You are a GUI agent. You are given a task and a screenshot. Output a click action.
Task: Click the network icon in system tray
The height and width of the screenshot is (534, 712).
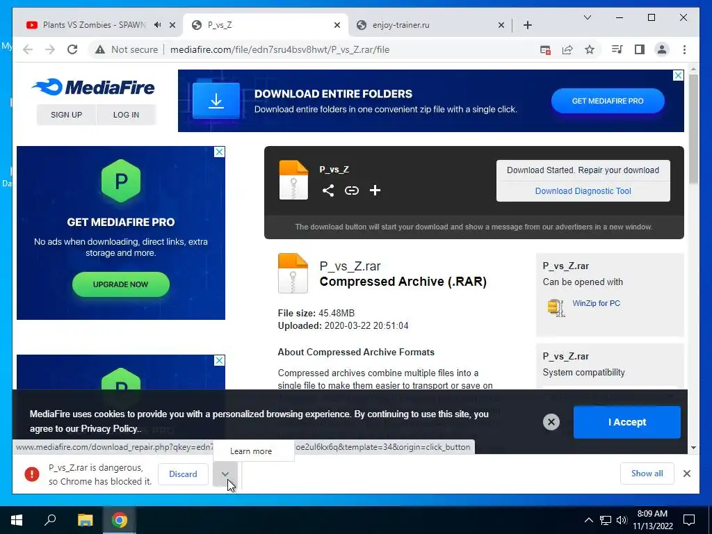pyautogui.click(x=606, y=520)
